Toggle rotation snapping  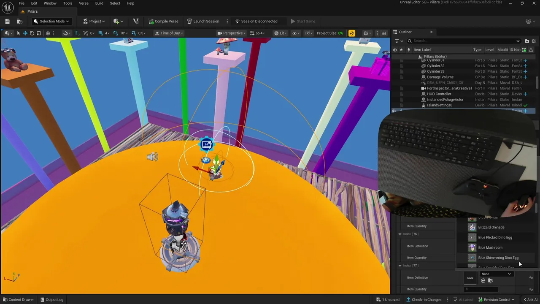(x=116, y=33)
